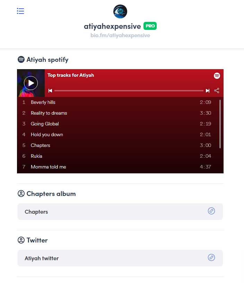Skip to next track
The width and height of the screenshot is (244, 288).
[208, 91]
